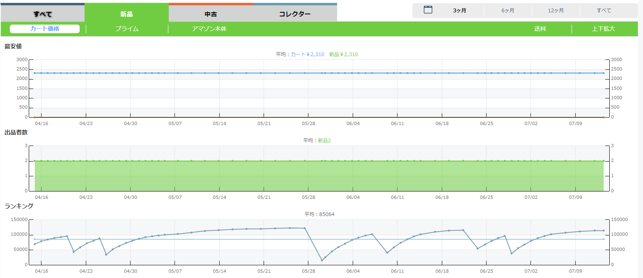This screenshot has width=643, height=278.
Task: Click the 上下拡大 button
Action: click(x=604, y=29)
